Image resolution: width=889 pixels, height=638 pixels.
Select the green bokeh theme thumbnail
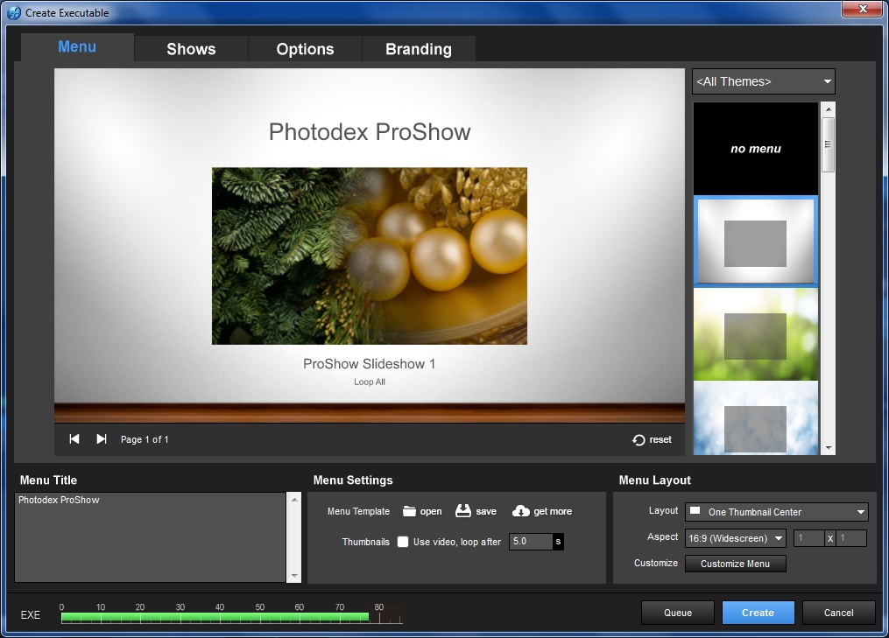756,335
